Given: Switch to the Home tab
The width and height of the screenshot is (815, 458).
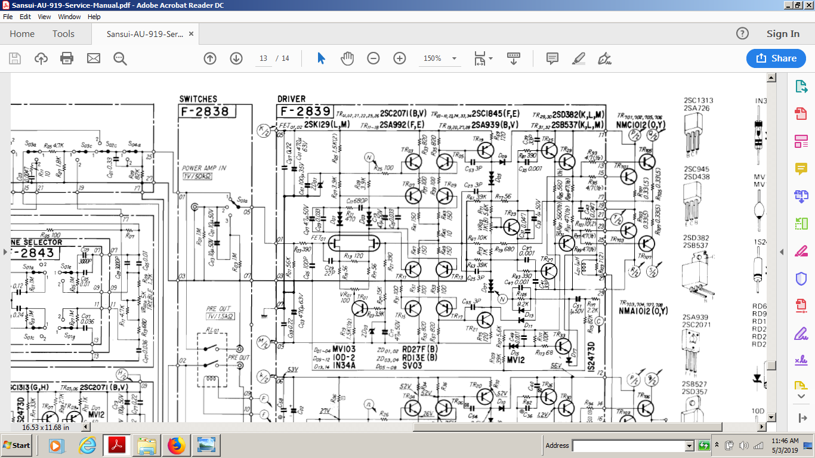Looking at the screenshot, I should 22,34.
